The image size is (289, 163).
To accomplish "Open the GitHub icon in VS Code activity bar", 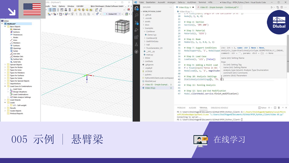I will (x=136, y=52).
